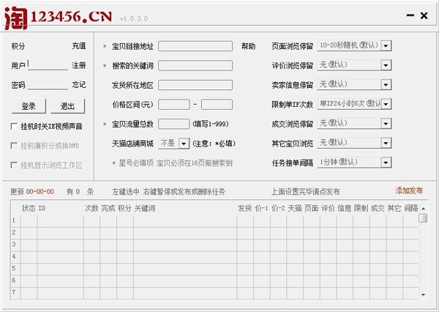Click the ID column header
The image size is (439, 312).
tap(42, 208)
